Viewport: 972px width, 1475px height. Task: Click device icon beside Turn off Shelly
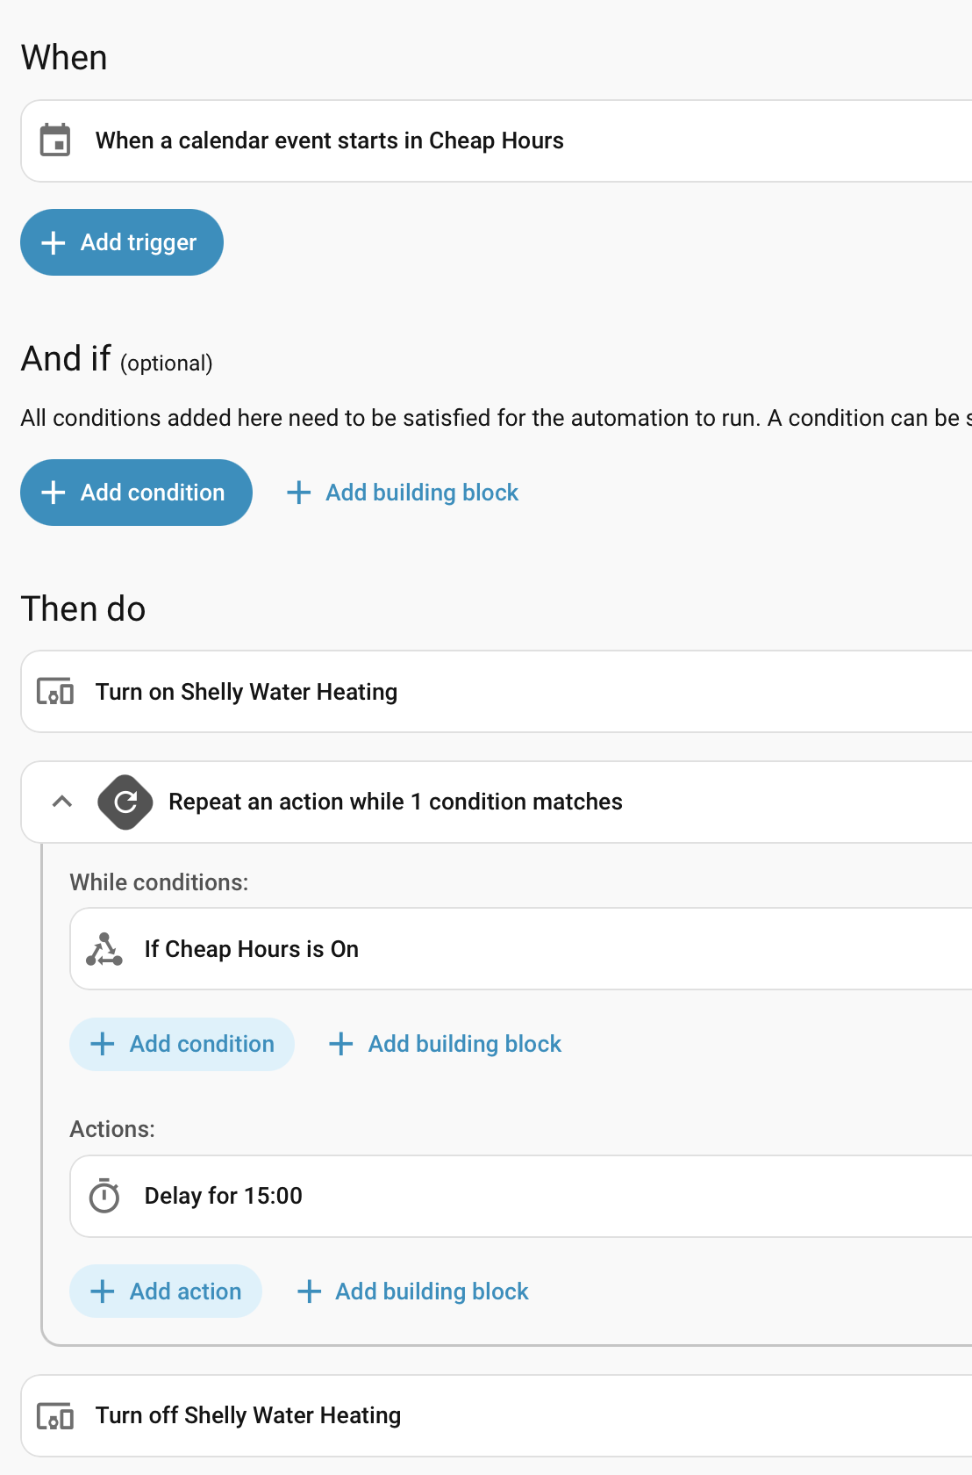55,1415
